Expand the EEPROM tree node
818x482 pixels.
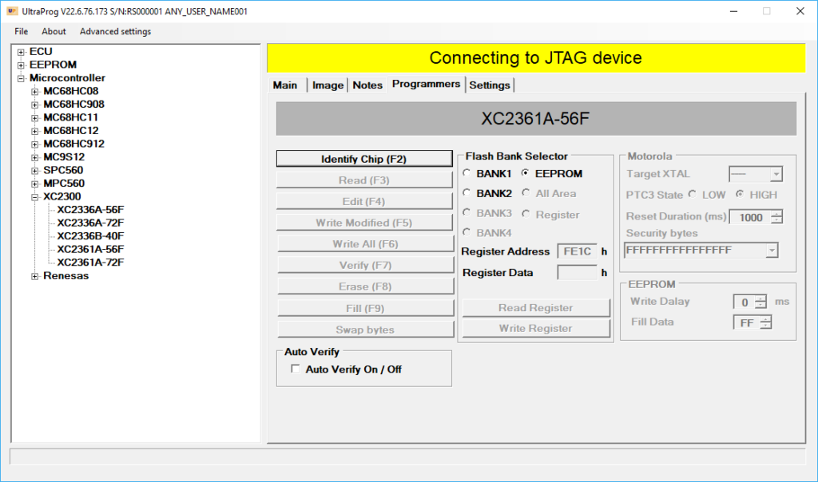[22, 65]
